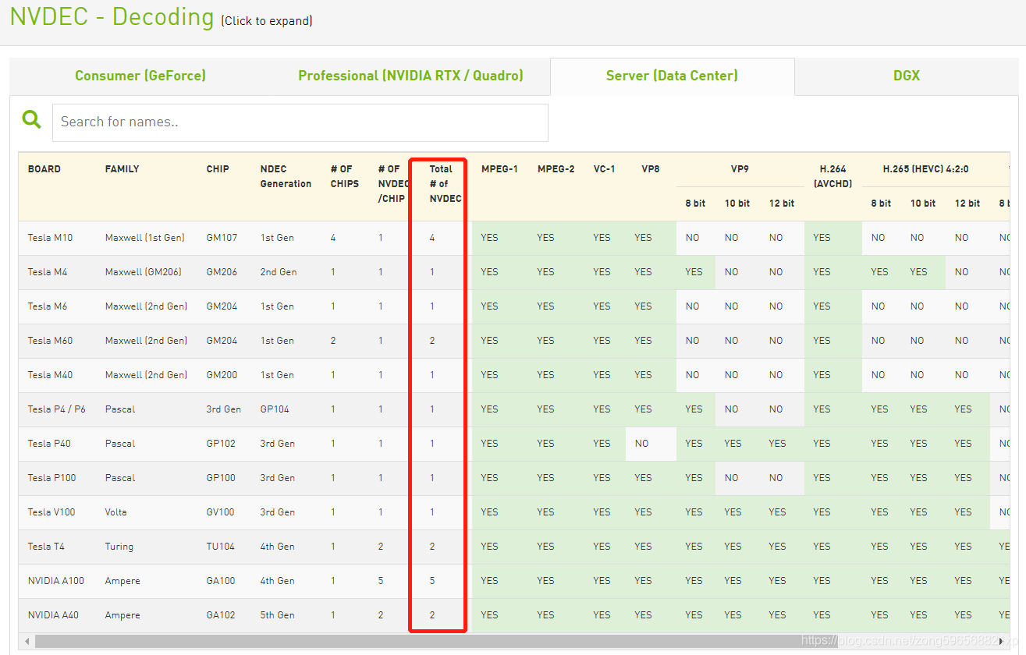Click the VP8 column header
The image size is (1026, 655).
[651, 169]
